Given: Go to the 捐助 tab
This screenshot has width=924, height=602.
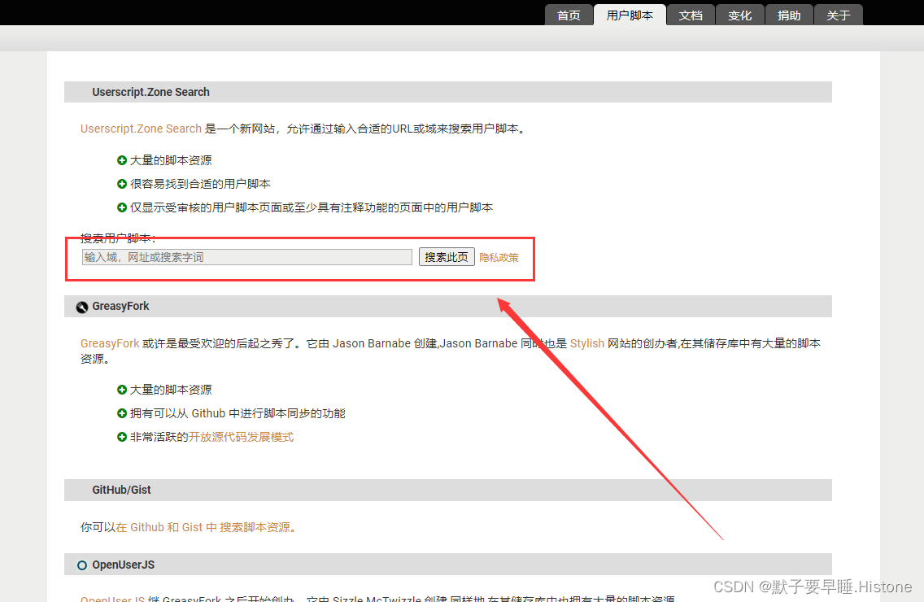Looking at the screenshot, I should (x=789, y=15).
